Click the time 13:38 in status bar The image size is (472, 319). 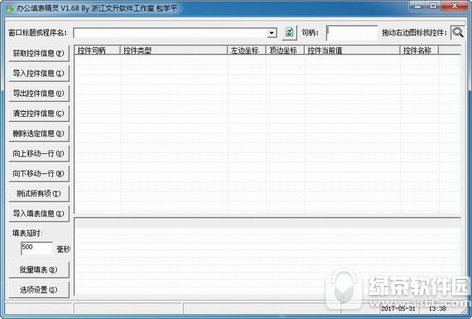coord(437,308)
